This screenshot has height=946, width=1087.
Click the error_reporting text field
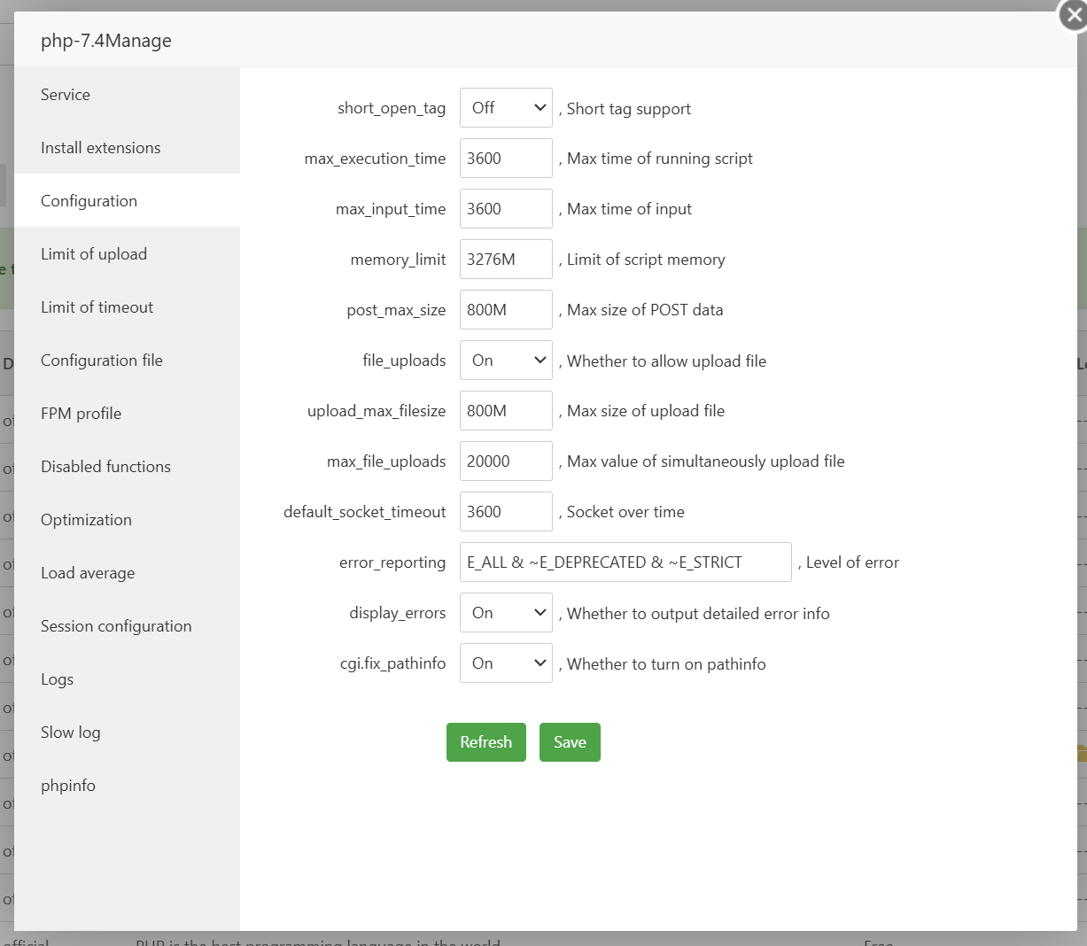pos(625,562)
